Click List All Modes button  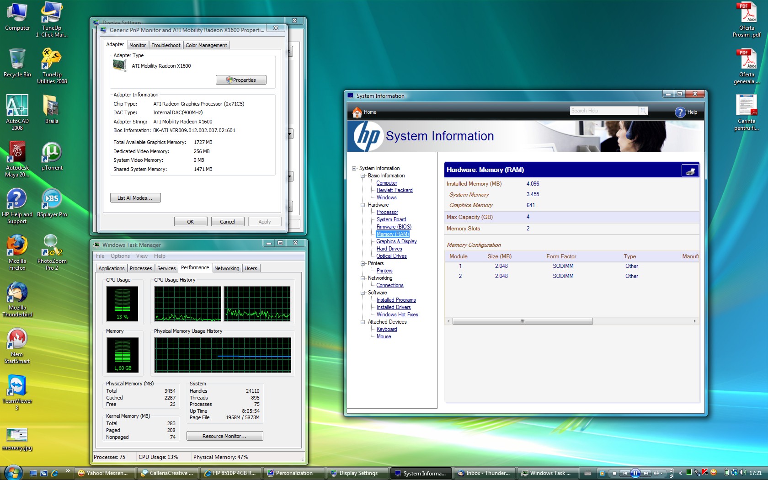pos(135,198)
